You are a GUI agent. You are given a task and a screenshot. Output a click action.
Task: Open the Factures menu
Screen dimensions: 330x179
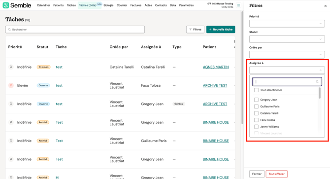[x=136, y=5]
